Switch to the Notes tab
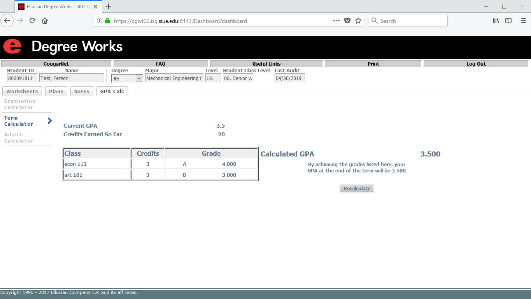 click(82, 92)
